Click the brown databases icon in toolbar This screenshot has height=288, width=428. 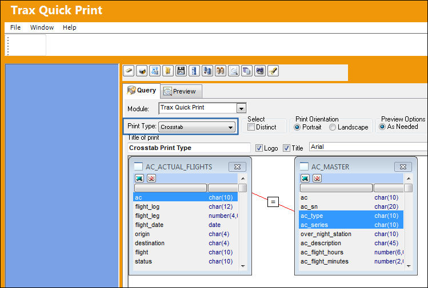(x=220, y=71)
